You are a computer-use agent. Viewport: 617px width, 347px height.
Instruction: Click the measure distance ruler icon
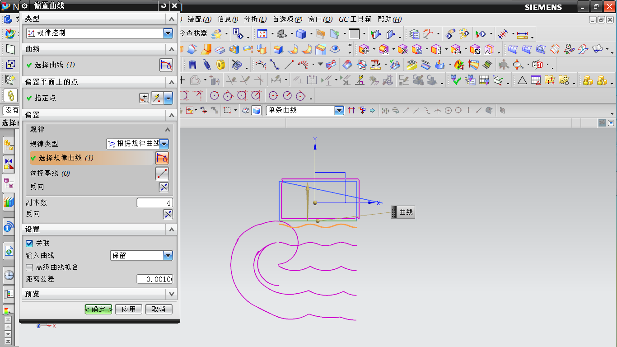click(523, 34)
